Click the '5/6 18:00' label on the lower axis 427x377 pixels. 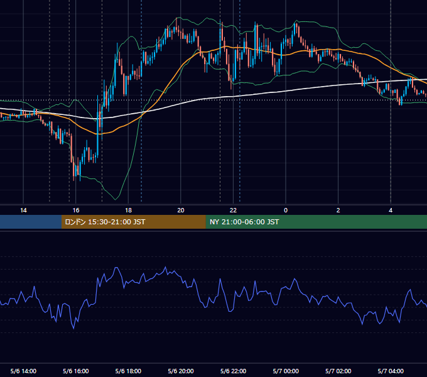128,371
